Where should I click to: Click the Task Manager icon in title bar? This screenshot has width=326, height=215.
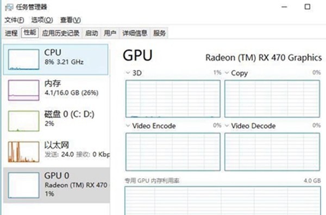tap(9, 7)
